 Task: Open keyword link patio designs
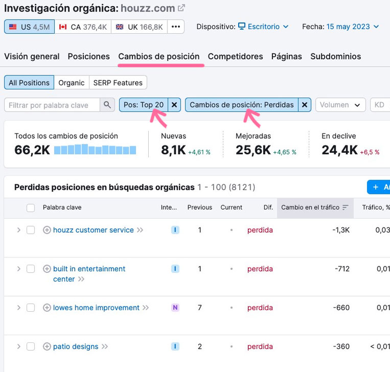tap(75, 347)
